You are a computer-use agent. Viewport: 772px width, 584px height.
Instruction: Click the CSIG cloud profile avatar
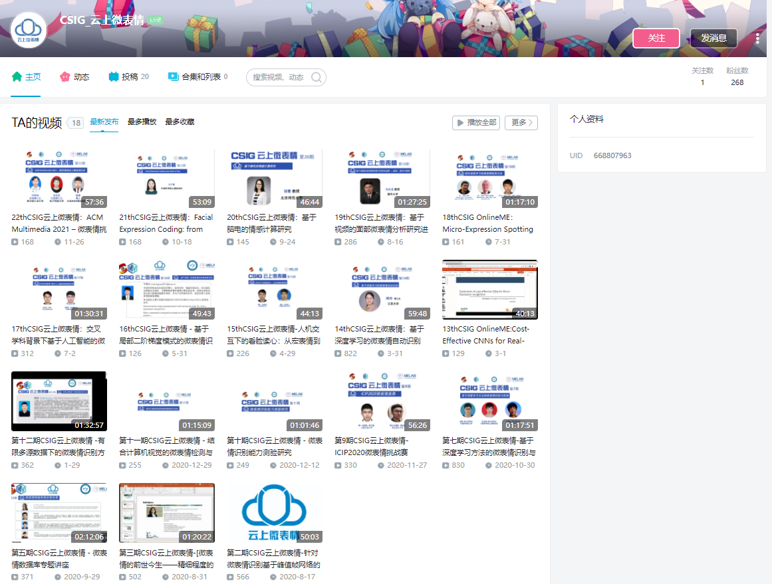[x=29, y=29]
